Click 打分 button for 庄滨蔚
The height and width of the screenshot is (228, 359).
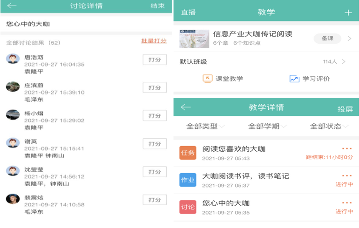[x=155, y=87]
